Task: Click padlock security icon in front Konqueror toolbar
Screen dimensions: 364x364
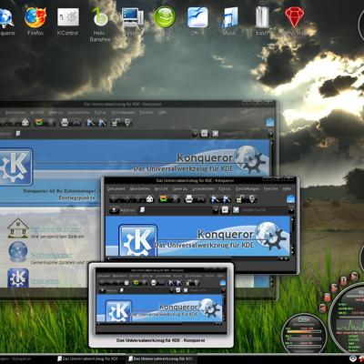Action: click(240, 199)
